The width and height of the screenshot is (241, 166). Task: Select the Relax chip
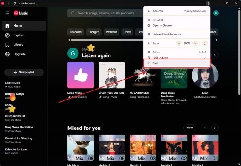tap(127, 32)
